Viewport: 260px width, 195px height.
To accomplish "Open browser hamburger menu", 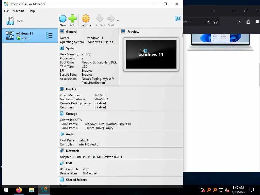I will [x=257, y=22].
